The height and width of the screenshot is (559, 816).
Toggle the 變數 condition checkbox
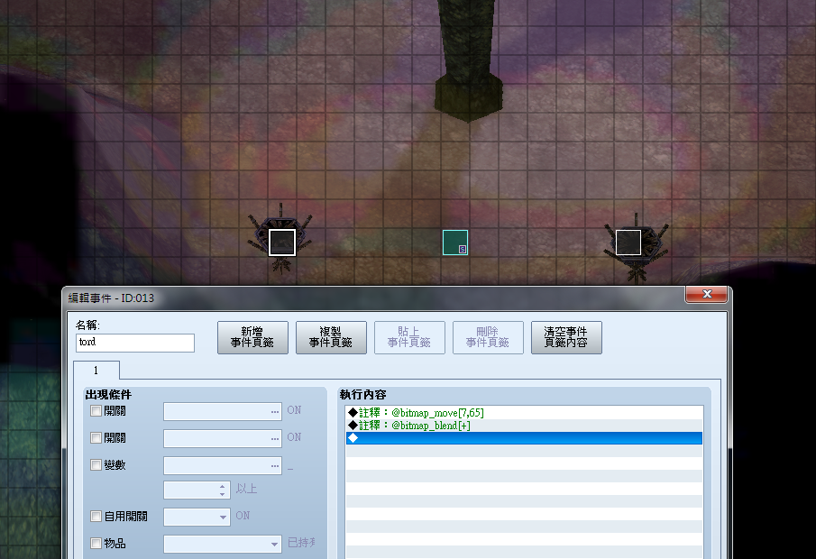pos(96,465)
